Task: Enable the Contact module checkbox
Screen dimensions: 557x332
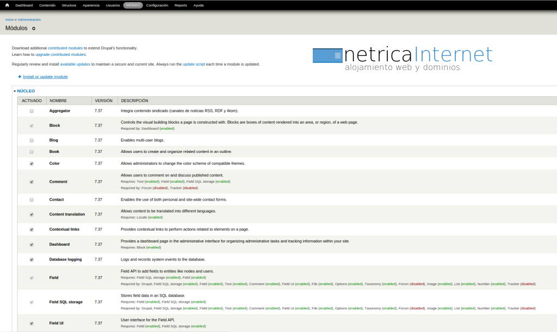Action: [32, 200]
